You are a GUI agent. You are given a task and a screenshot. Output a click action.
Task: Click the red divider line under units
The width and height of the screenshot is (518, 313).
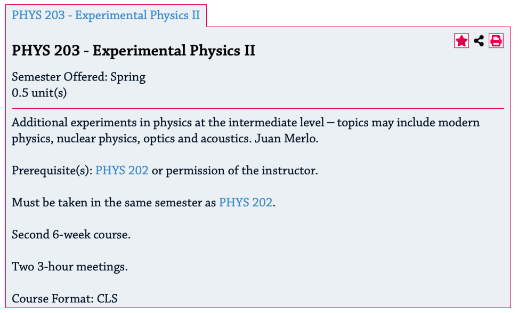(x=258, y=108)
